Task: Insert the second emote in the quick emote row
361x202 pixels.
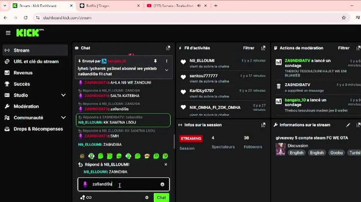Action: coord(91,156)
